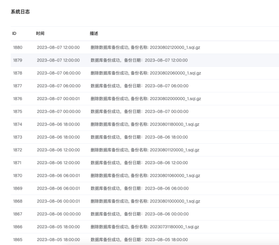Click description mentioning 20230801000000_1.sql.gz
279x245 pixels.
tap(145, 201)
